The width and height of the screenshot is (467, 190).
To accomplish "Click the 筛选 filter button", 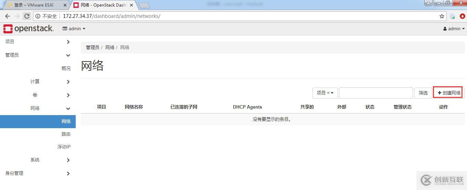I will click(423, 93).
